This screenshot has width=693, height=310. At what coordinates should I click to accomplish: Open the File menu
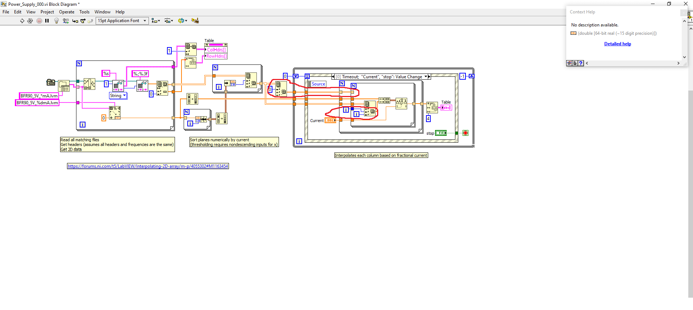pos(6,12)
